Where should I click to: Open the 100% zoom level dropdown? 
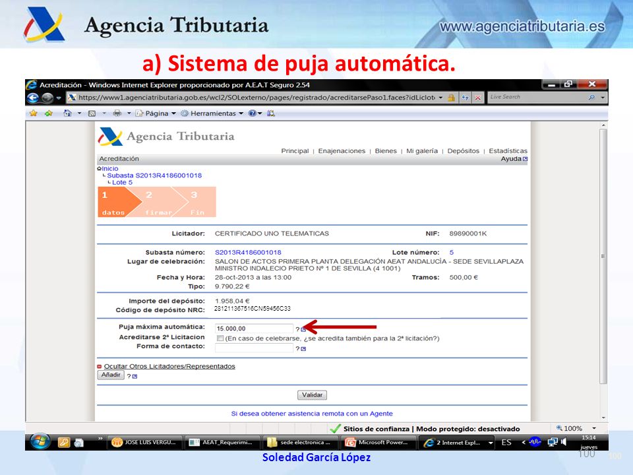(x=594, y=428)
